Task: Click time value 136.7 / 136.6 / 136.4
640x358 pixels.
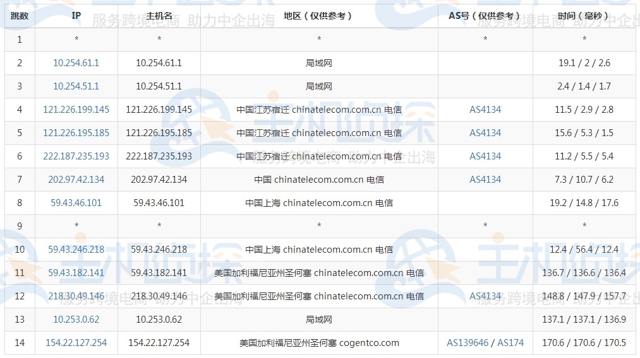Action: point(584,273)
